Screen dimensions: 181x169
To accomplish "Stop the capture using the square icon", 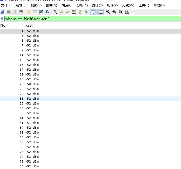I will click(9, 12).
